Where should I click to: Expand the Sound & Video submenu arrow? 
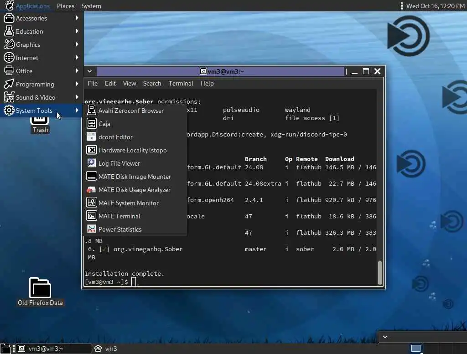click(77, 97)
